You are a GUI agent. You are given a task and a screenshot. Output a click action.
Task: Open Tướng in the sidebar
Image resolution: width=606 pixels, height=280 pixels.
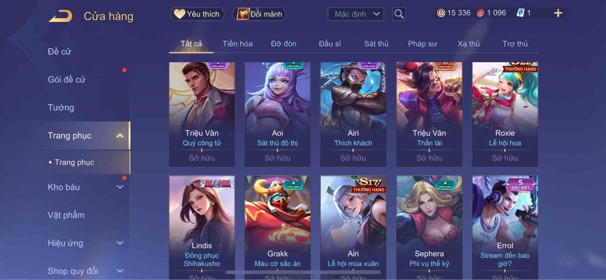click(x=61, y=107)
